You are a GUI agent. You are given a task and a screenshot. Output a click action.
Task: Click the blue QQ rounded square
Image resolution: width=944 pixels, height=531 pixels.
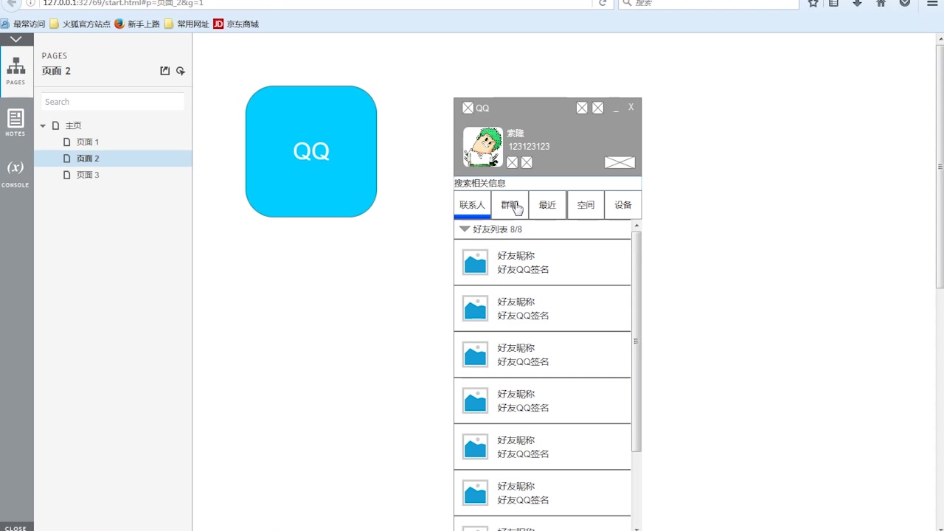pos(311,151)
